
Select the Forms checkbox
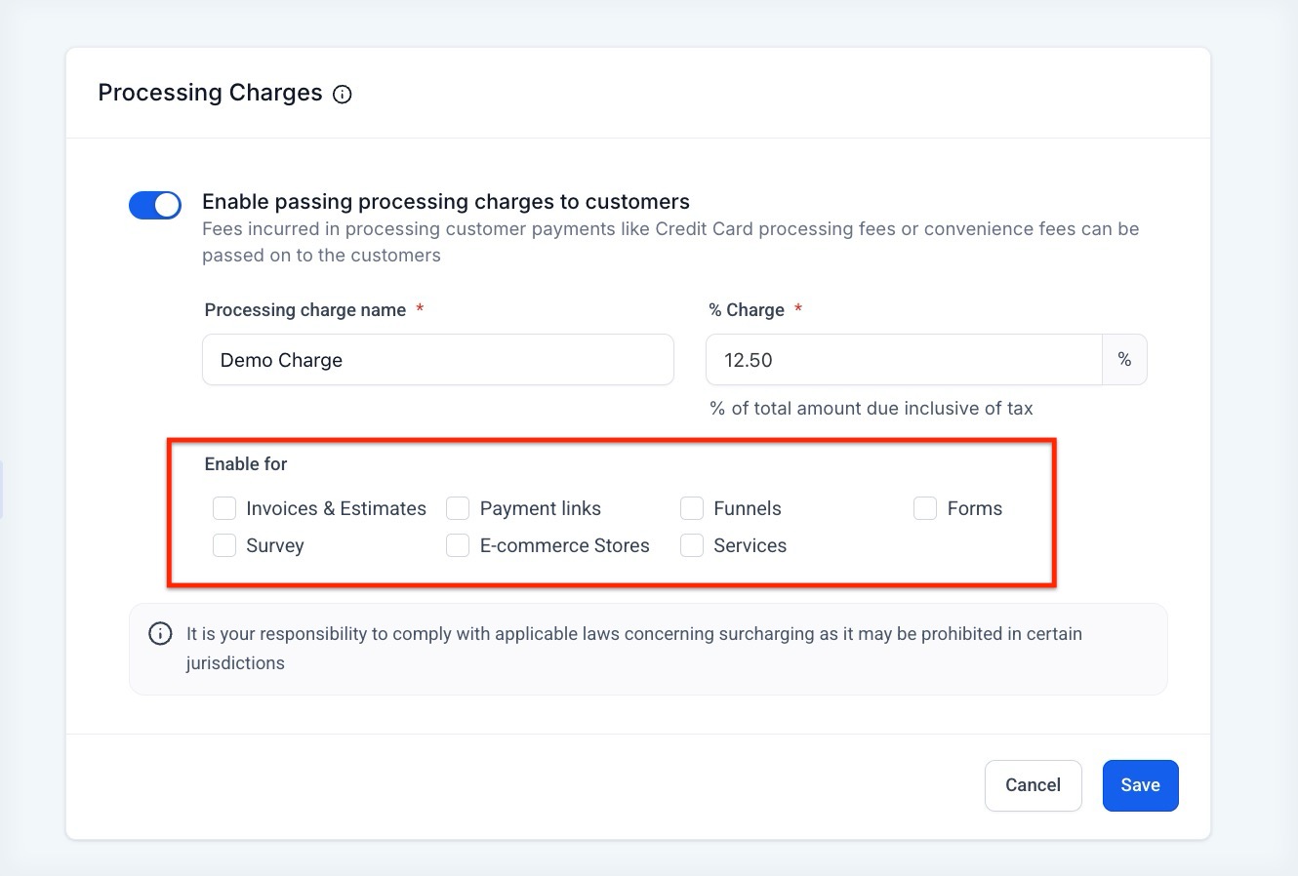(x=925, y=508)
